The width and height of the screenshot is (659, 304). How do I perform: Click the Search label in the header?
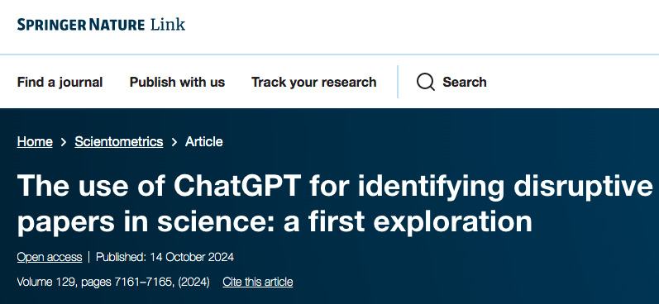click(x=465, y=82)
